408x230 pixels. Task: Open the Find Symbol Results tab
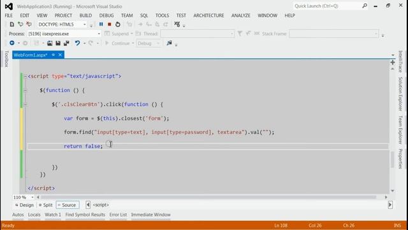[85, 215]
